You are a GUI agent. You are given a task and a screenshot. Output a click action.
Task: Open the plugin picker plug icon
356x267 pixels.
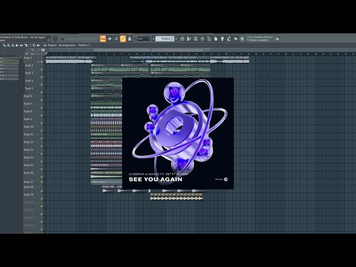[222, 39]
